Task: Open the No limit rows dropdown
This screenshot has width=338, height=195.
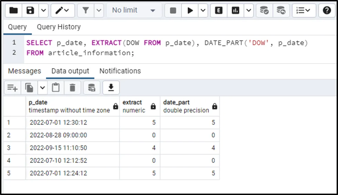Action: click(134, 11)
